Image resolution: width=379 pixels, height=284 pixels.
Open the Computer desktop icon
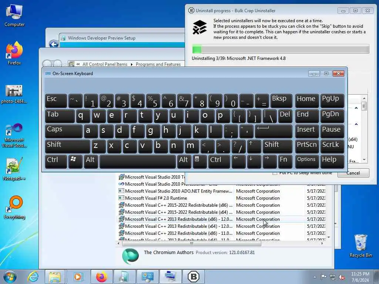tap(14, 15)
